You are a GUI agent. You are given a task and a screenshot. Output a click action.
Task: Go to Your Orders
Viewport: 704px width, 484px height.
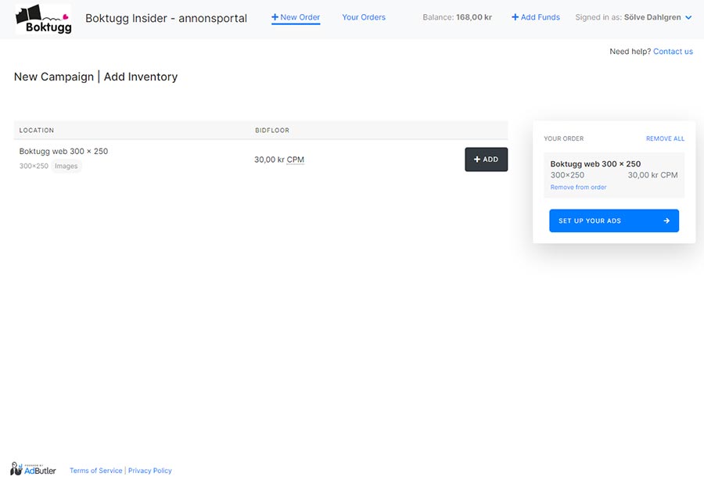point(364,17)
